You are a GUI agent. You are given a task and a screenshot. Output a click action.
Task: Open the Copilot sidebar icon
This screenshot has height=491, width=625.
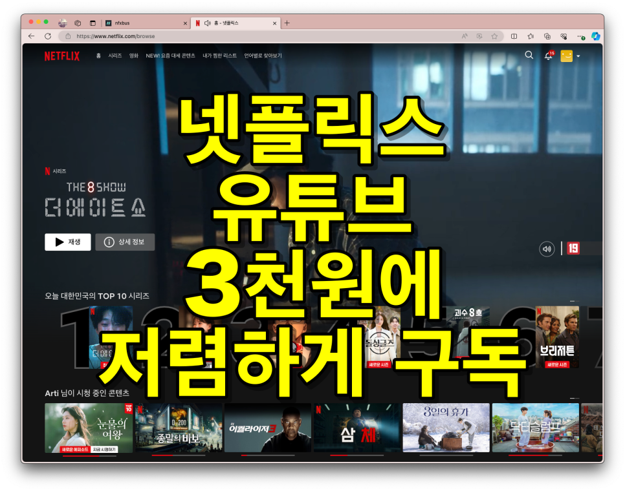596,36
